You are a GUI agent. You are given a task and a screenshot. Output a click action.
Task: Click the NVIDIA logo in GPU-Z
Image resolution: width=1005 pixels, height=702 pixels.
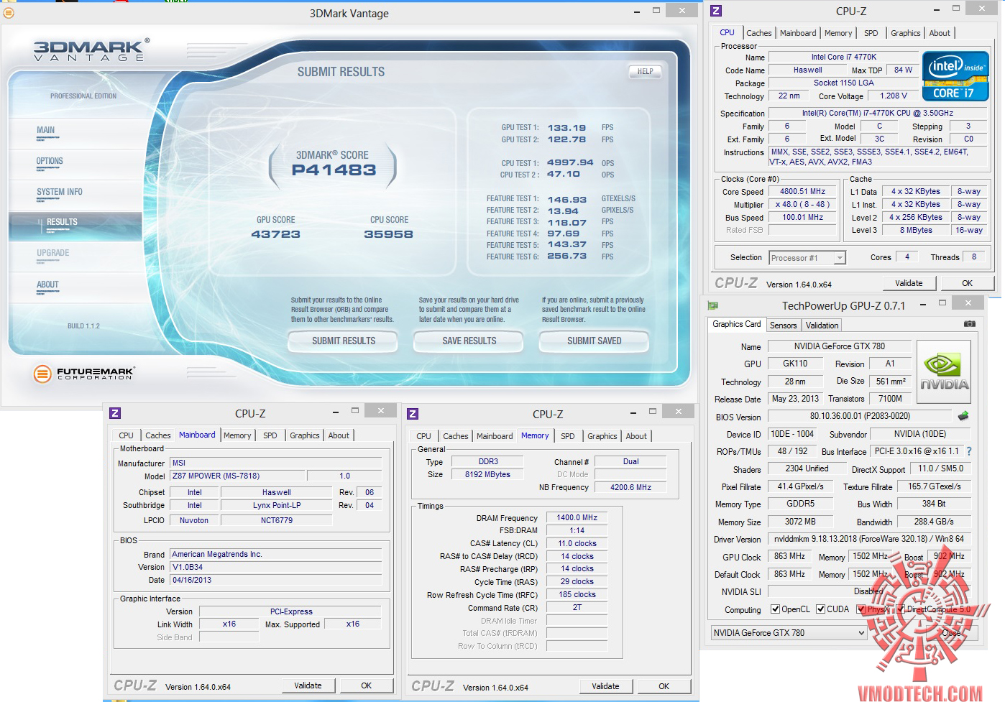click(944, 371)
